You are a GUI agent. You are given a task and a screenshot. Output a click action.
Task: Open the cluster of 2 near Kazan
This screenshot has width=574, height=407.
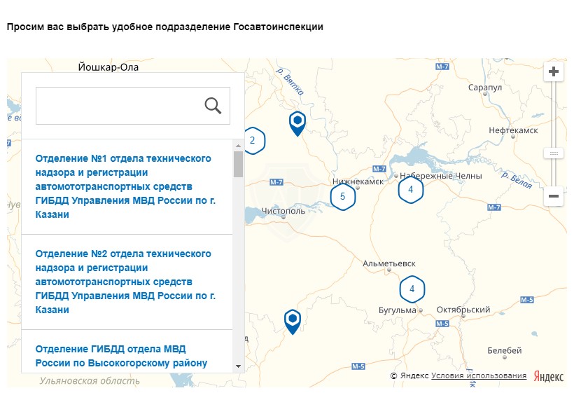(x=253, y=140)
